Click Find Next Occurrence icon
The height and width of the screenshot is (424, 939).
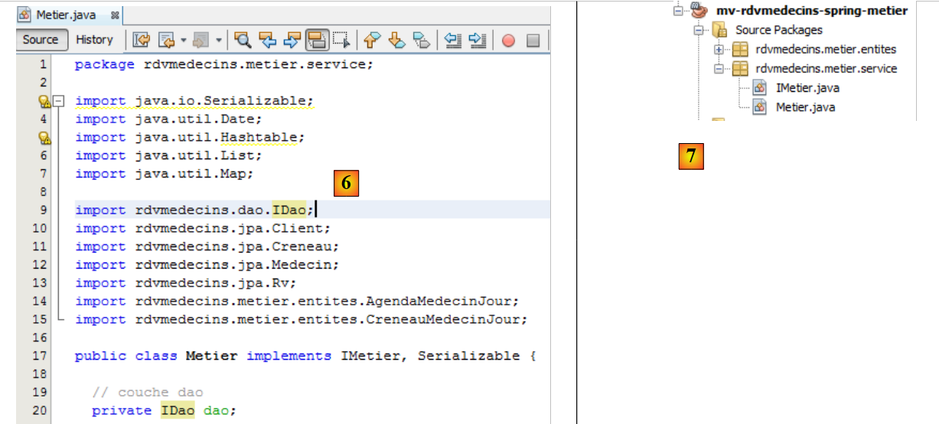click(292, 40)
